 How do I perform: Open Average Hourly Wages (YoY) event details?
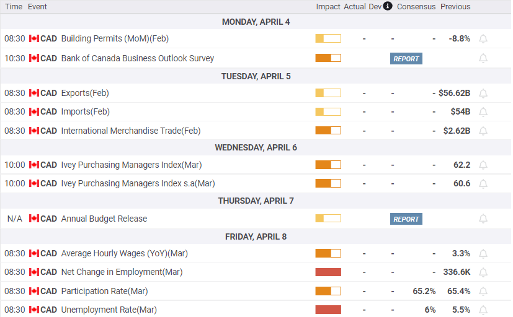(x=124, y=253)
